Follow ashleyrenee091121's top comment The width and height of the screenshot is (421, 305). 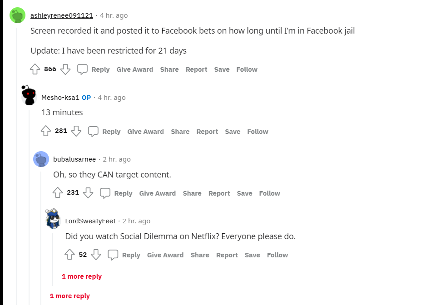pos(246,69)
